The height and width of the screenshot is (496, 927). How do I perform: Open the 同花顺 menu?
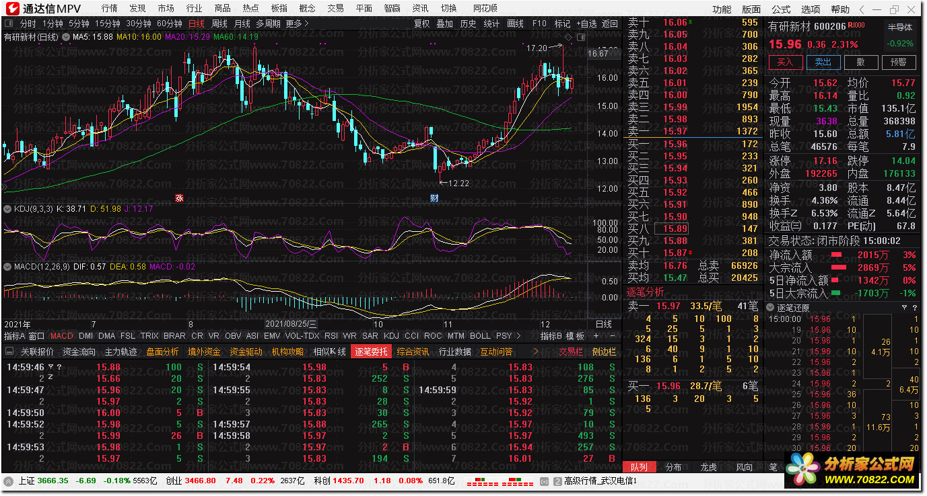[x=485, y=9]
